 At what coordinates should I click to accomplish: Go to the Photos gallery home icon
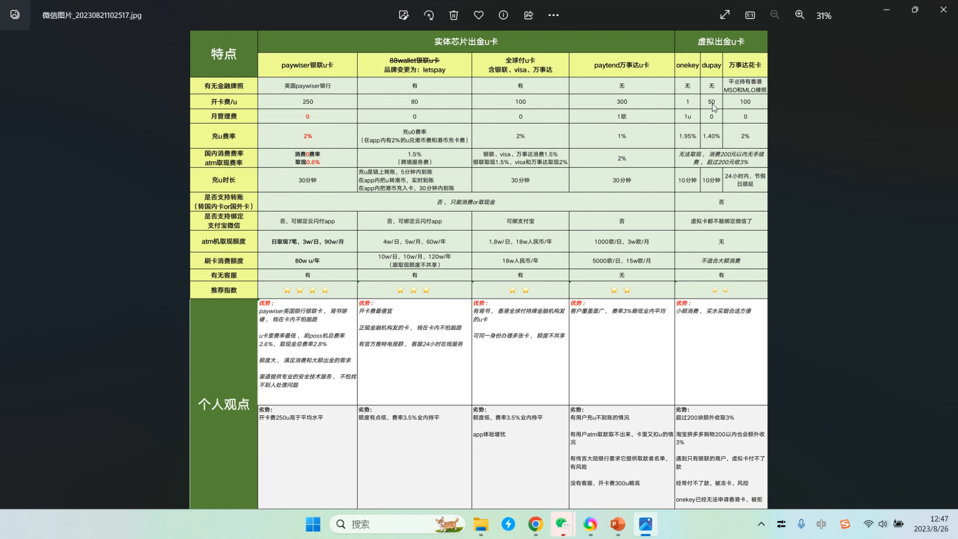click(x=15, y=15)
